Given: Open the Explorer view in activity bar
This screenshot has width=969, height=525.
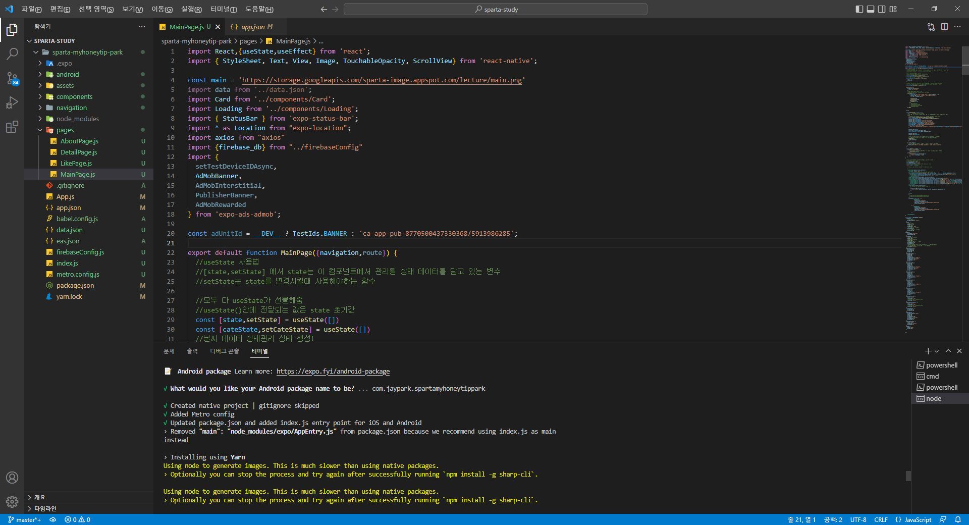Looking at the screenshot, I should [12, 30].
